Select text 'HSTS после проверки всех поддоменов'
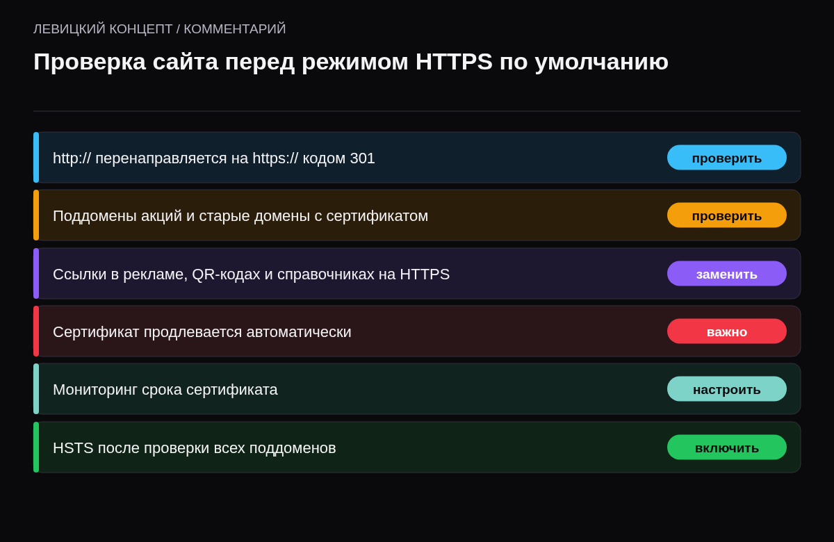Image resolution: width=834 pixels, height=542 pixels. (195, 448)
